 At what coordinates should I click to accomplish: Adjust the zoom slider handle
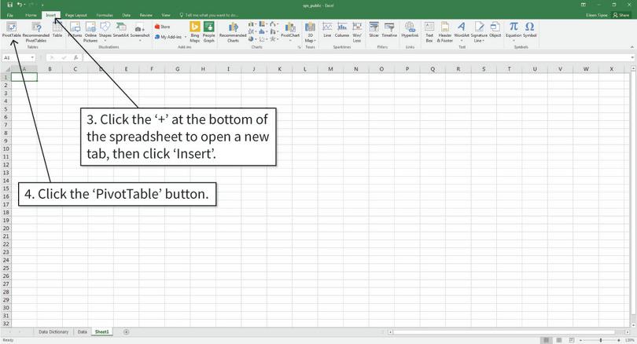(601, 340)
